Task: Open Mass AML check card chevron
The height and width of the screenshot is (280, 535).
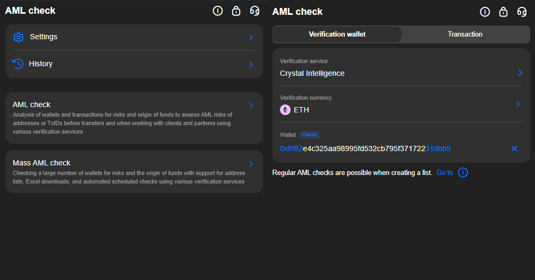Action: (251, 163)
